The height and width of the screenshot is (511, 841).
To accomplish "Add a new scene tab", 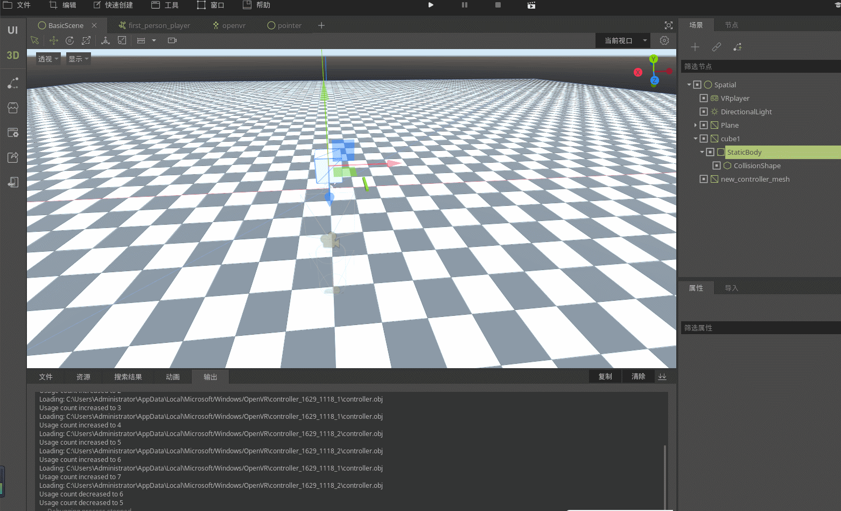I will 321,25.
